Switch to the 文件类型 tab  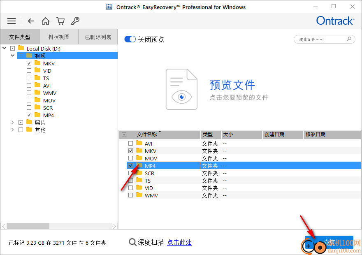pyautogui.click(x=20, y=37)
